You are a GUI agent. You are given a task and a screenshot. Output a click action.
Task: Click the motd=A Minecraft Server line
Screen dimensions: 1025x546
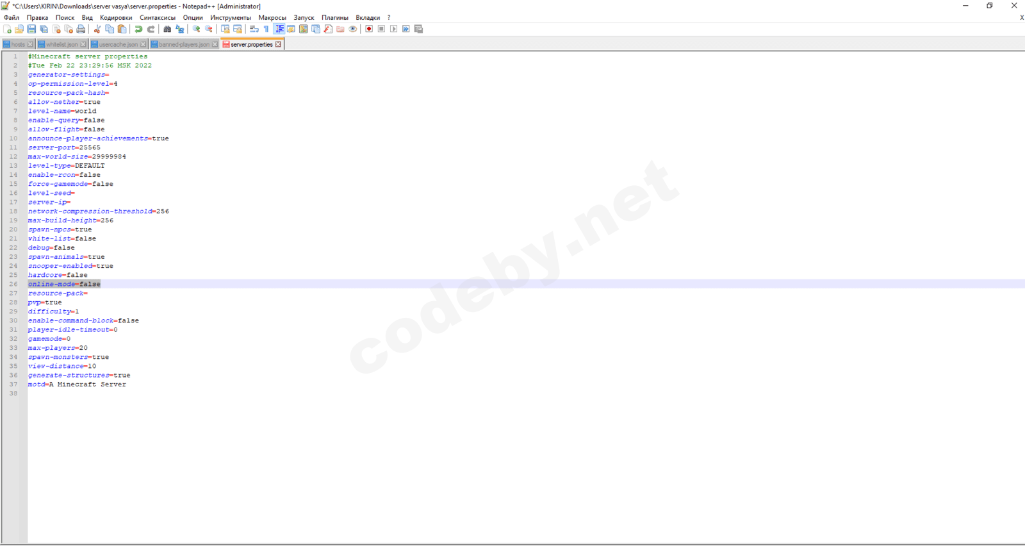[77, 385]
